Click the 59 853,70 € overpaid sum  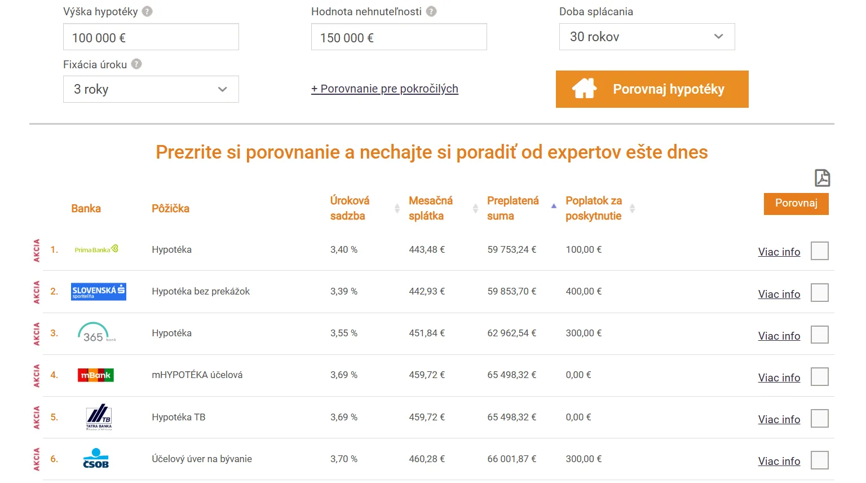512,291
